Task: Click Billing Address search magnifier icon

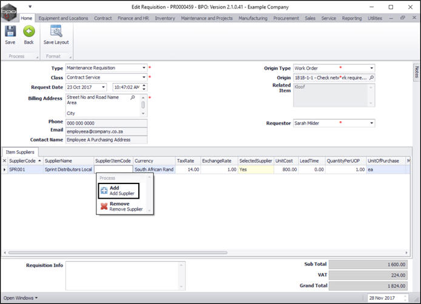Action: pyautogui.click(x=133, y=97)
